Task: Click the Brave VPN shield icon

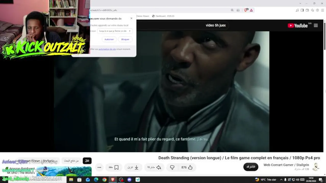Action: point(318,10)
